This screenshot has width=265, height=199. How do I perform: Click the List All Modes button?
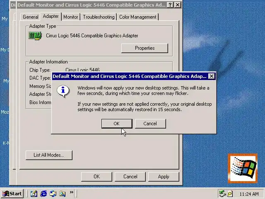pos(49,155)
